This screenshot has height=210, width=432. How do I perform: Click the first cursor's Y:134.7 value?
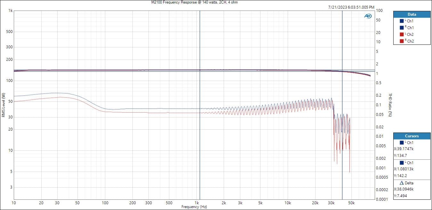[400, 155]
